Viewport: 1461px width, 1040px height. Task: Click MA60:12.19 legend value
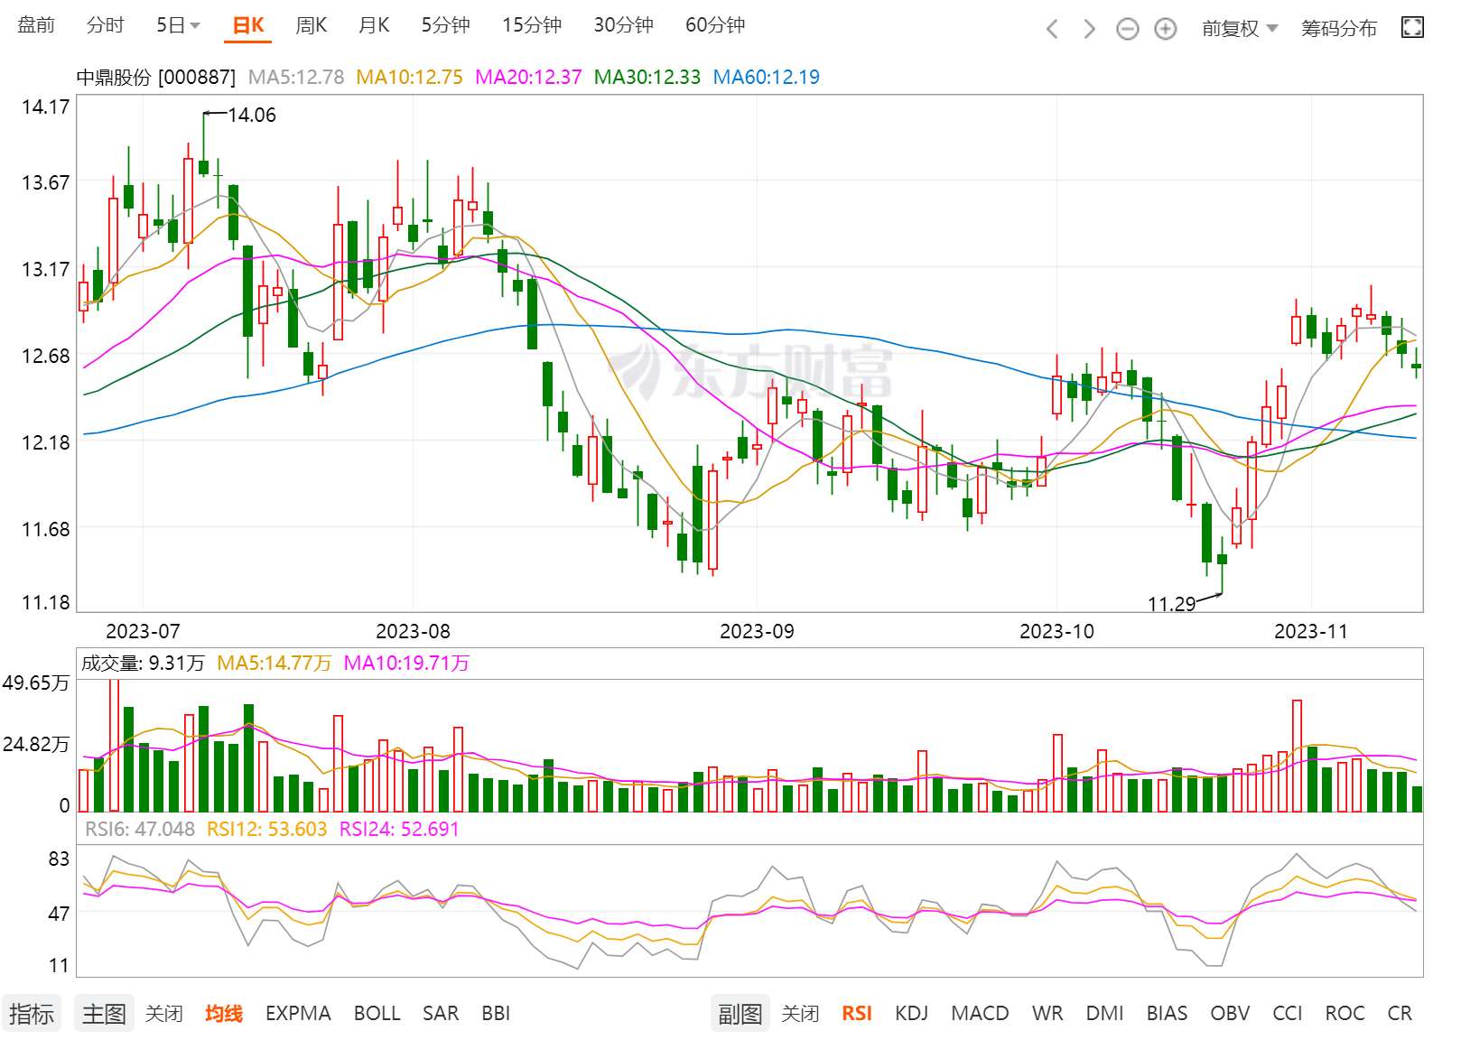coord(767,78)
